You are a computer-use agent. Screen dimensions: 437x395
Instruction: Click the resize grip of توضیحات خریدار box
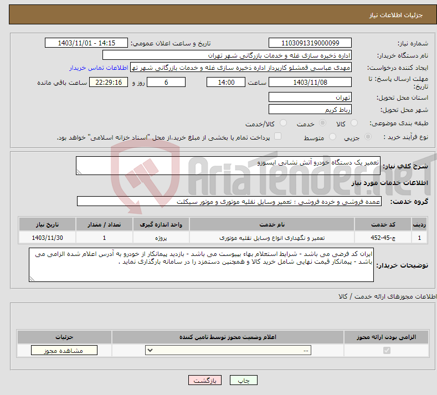pyautogui.click(x=32, y=279)
